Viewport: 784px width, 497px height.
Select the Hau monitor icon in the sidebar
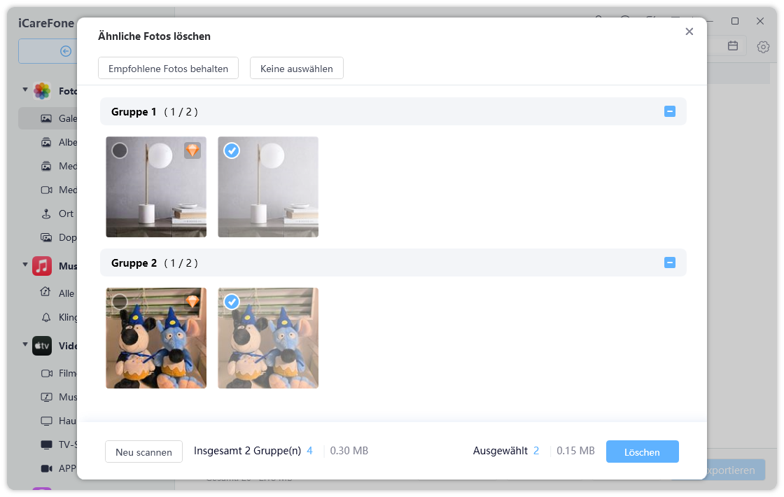click(x=46, y=421)
